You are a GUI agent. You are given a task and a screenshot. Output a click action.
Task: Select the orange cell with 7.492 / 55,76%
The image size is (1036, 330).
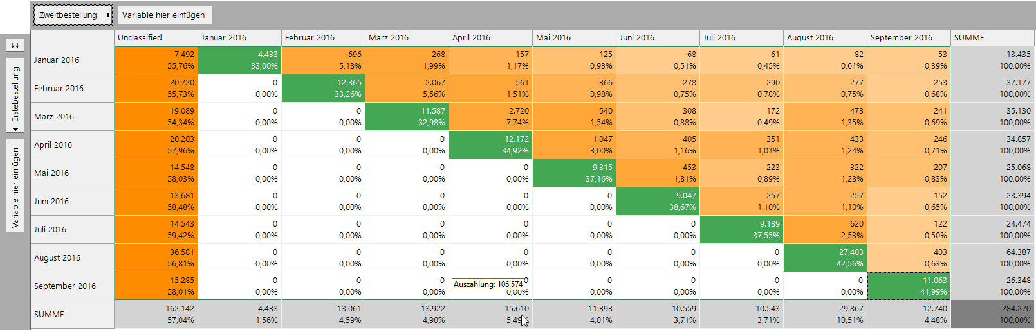coord(156,60)
